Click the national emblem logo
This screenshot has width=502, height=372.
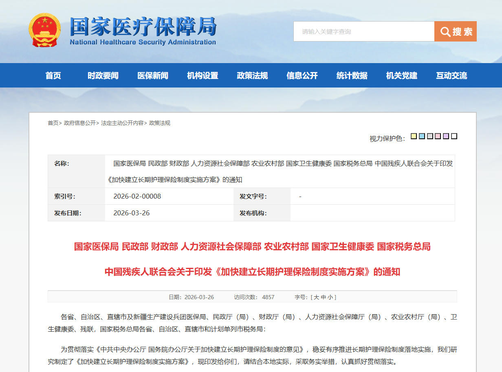tap(44, 31)
